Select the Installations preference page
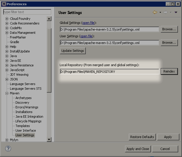Image resolution: width=182 pixels, height=157 pixels. click(x=24, y=112)
